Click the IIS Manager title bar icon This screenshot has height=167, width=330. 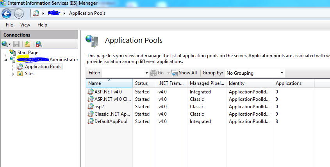(x=3, y=3)
